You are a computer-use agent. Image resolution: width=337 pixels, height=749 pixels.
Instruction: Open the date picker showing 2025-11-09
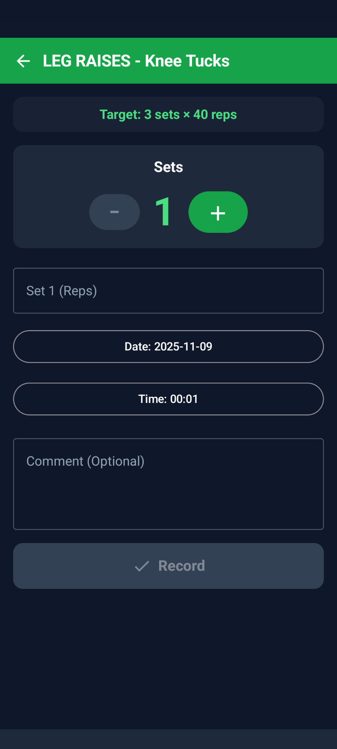click(168, 346)
